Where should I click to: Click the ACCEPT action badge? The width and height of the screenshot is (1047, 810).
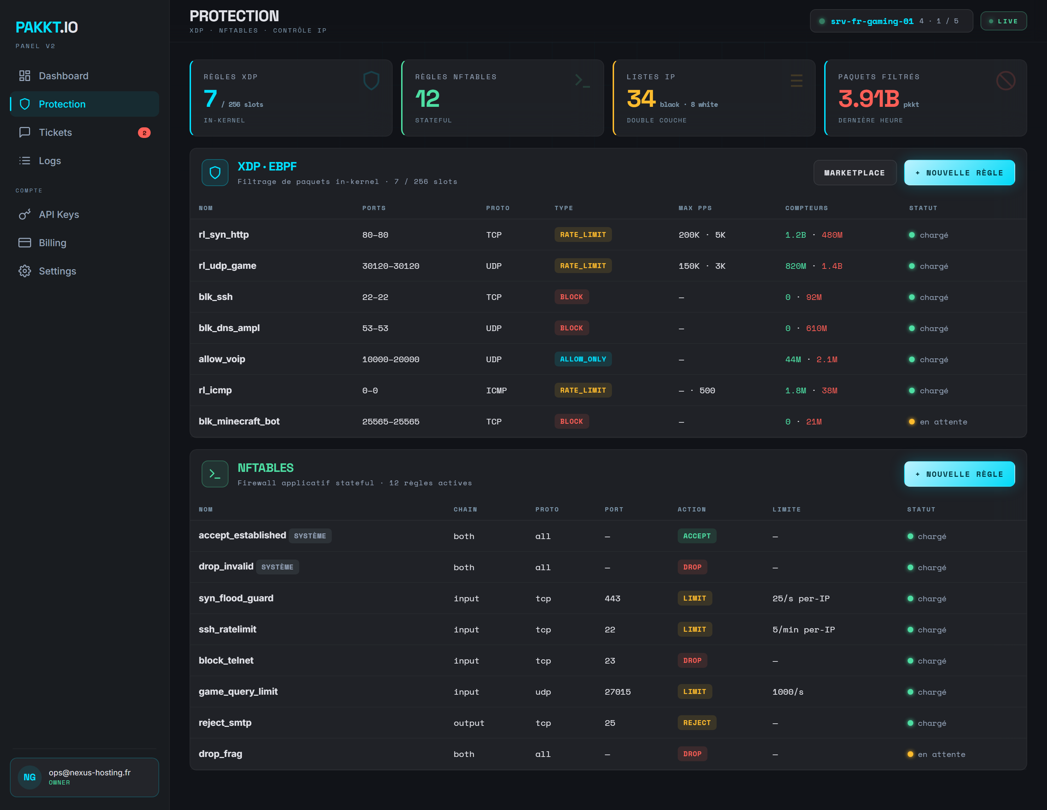pos(696,536)
